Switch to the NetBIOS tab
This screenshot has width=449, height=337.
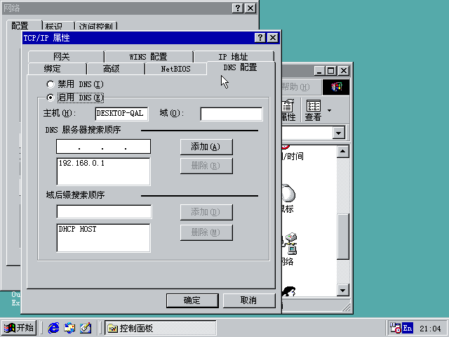tap(175, 69)
